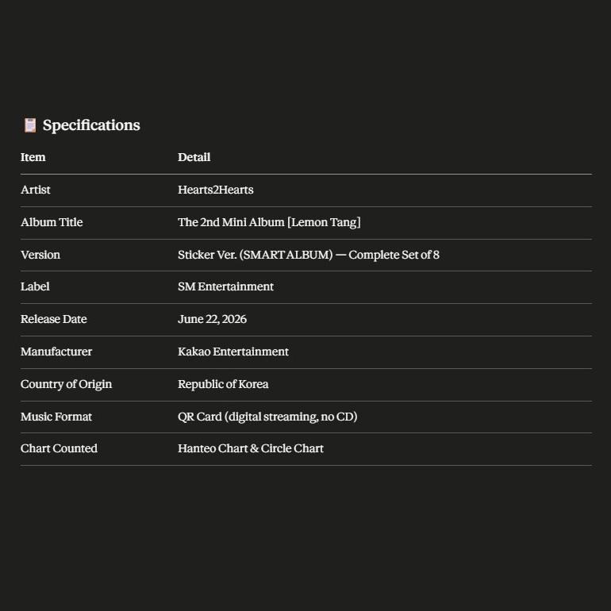Viewport: 611px width, 611px height.
Task: Click the SM Entertainment text
Action: [x=225, y=286]
